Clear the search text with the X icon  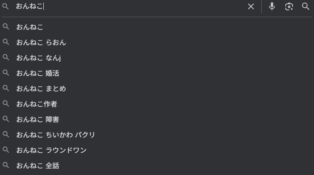[x=251, y=6]
